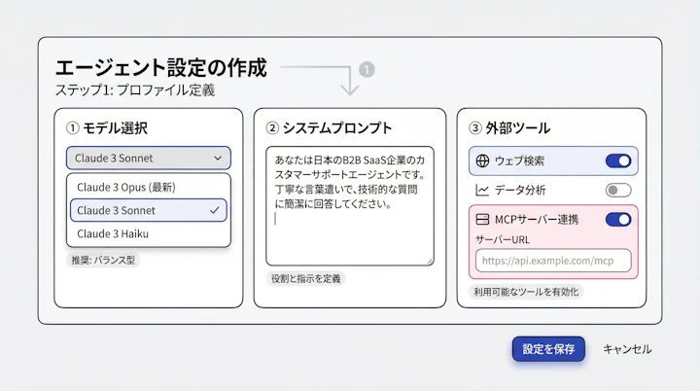Enable the データ分析 toggle
Viewport: 700px width, 391px height.
618,191
